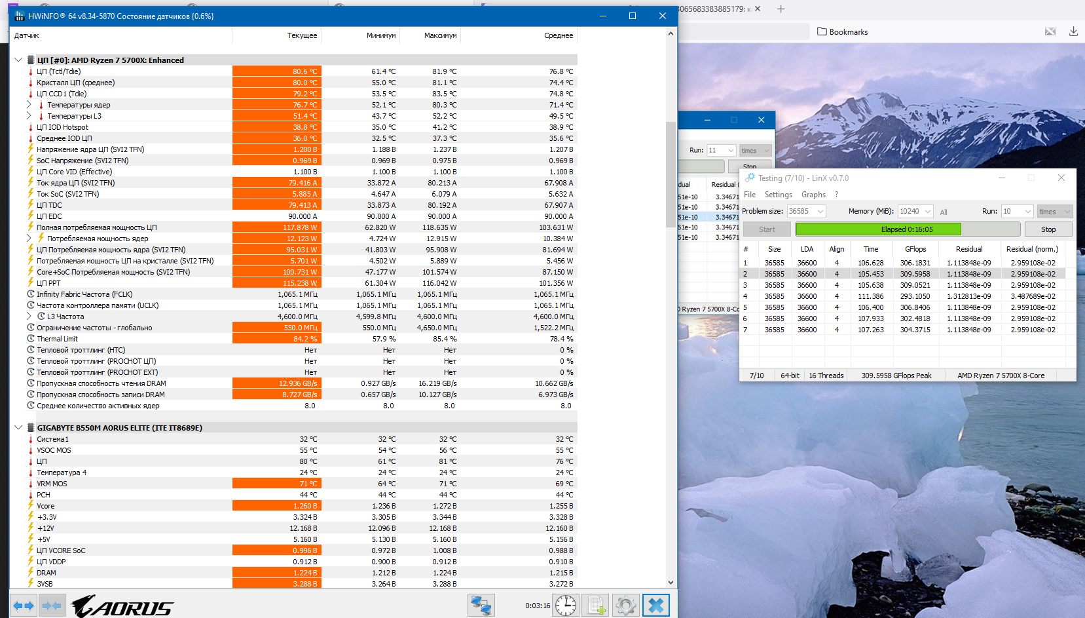The image size is (1085, 618).
Task: Click the HWiNFO vertical scrollbar thumb
Action: click(671, 174)
